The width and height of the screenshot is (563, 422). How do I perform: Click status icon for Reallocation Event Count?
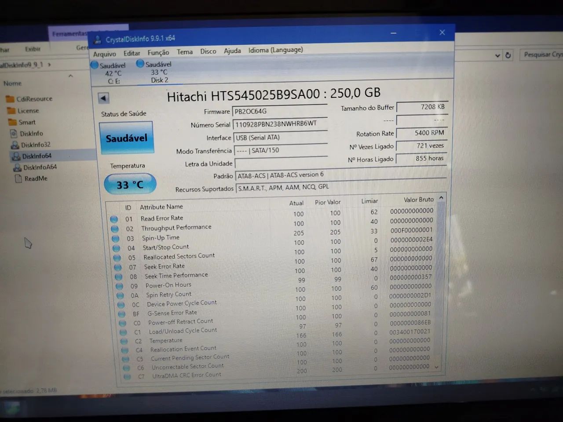125,350
